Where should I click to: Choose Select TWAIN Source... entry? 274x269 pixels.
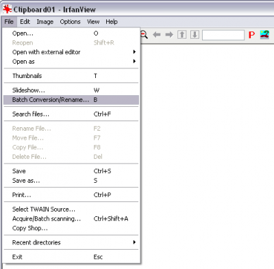pos(71,209)
